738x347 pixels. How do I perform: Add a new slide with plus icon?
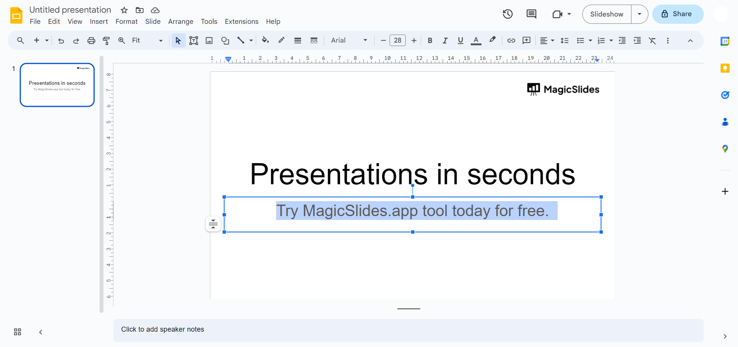click(x=37, y=40)
